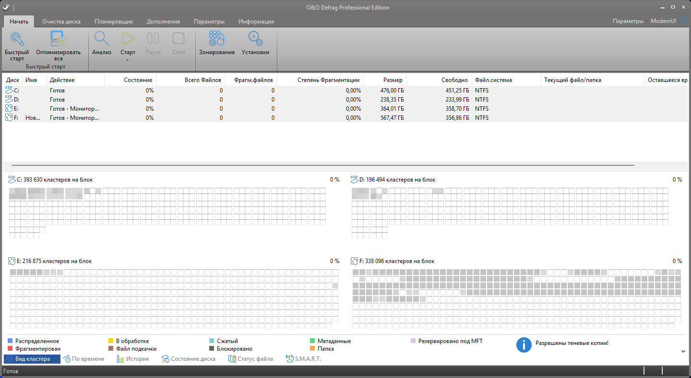Switch to Очистка диска tab
691x378 pixels.
coord(61,22)
